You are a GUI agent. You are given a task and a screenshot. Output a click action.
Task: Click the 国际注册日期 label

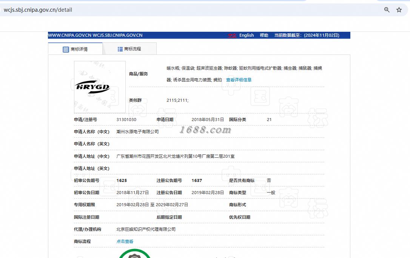(x=86, y=217)
